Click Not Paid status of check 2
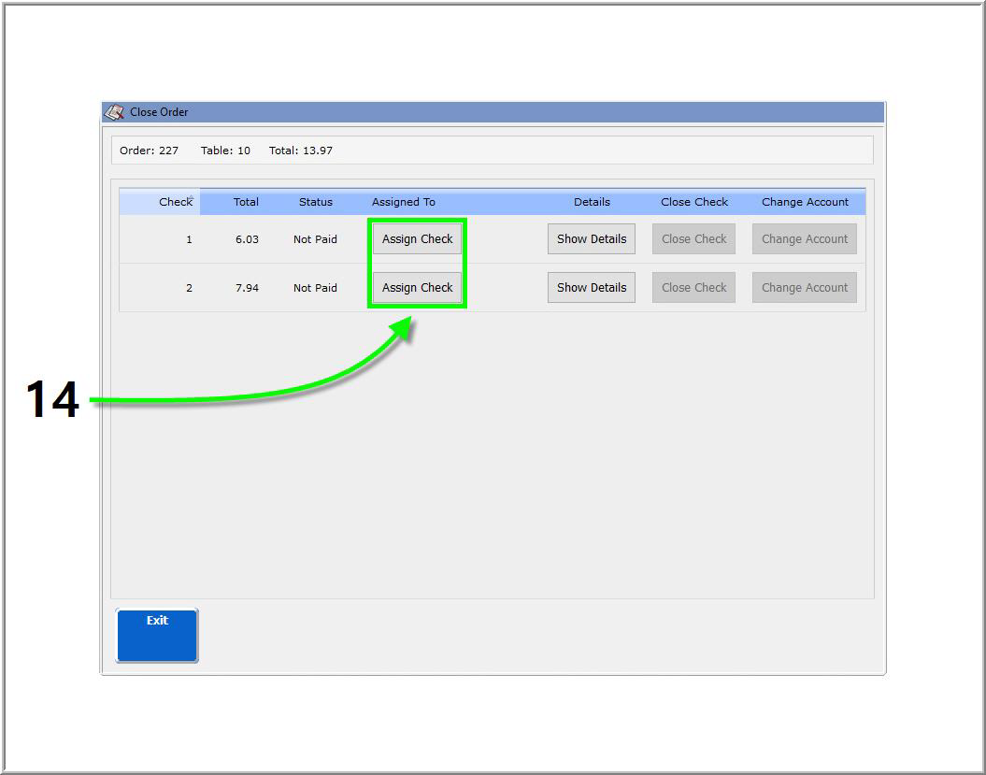986x775 pixels. tap(315, 288)
